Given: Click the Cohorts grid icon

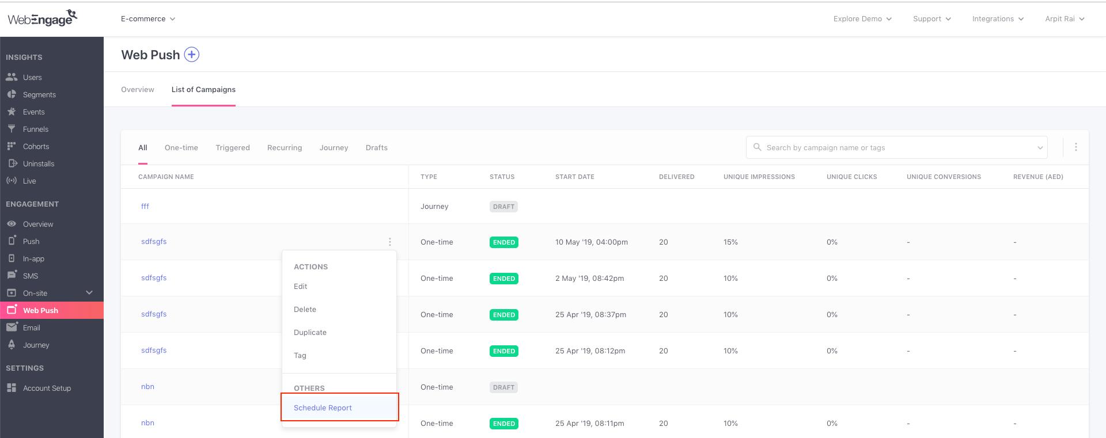Looking at the screenshot, I should [12, 146].
